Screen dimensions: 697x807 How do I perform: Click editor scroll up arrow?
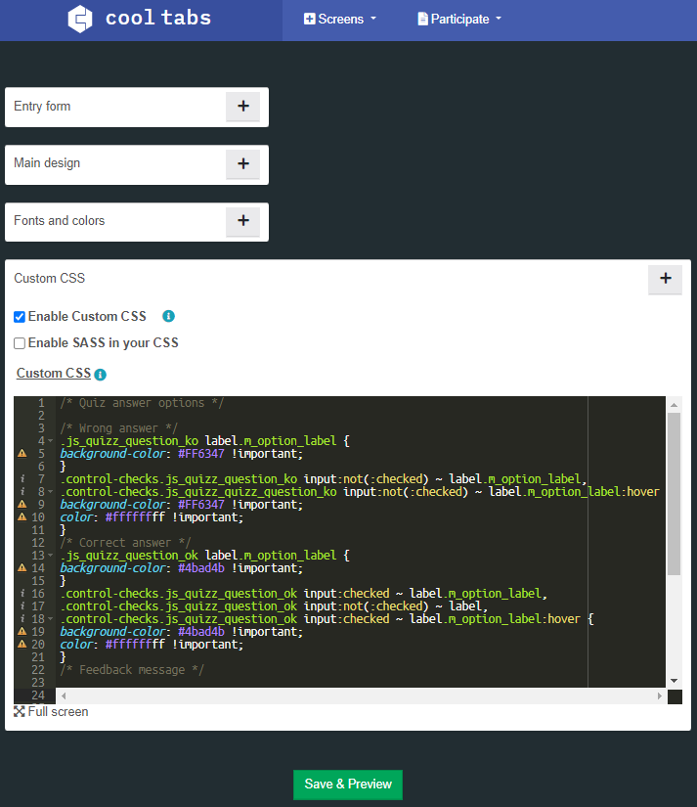pos(674,405)
